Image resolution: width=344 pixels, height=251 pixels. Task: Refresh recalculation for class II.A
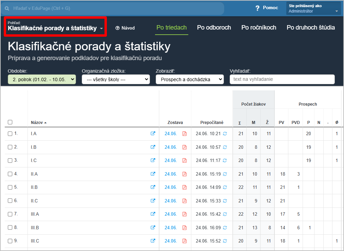(x=225, y=174)
